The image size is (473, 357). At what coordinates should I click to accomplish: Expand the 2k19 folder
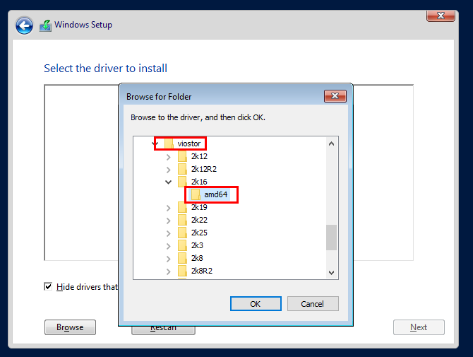(x=168, y=208)
